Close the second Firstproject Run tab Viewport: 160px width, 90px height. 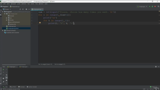click(x=28, y=67)
